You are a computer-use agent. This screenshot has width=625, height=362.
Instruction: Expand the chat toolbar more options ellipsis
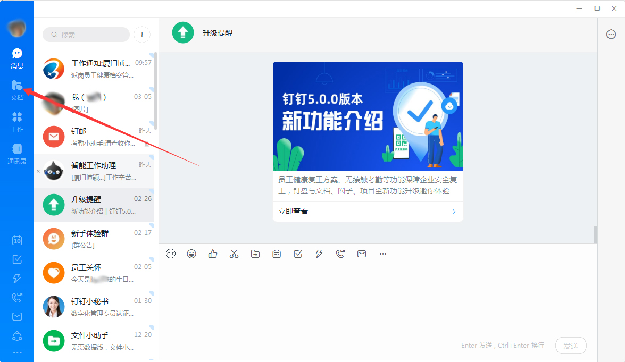pos(383,254)
